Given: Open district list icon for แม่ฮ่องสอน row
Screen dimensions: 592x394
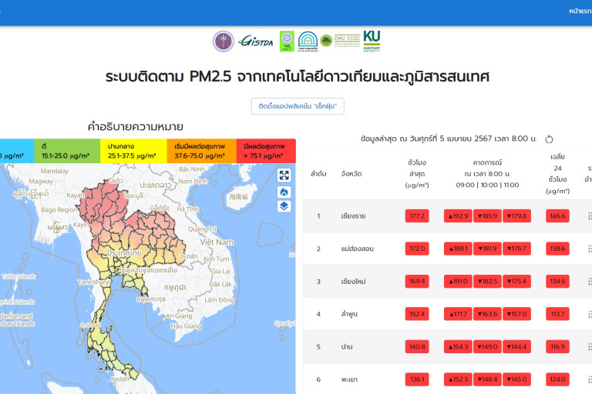Looking at the screenshot, I should pos(590,249).
